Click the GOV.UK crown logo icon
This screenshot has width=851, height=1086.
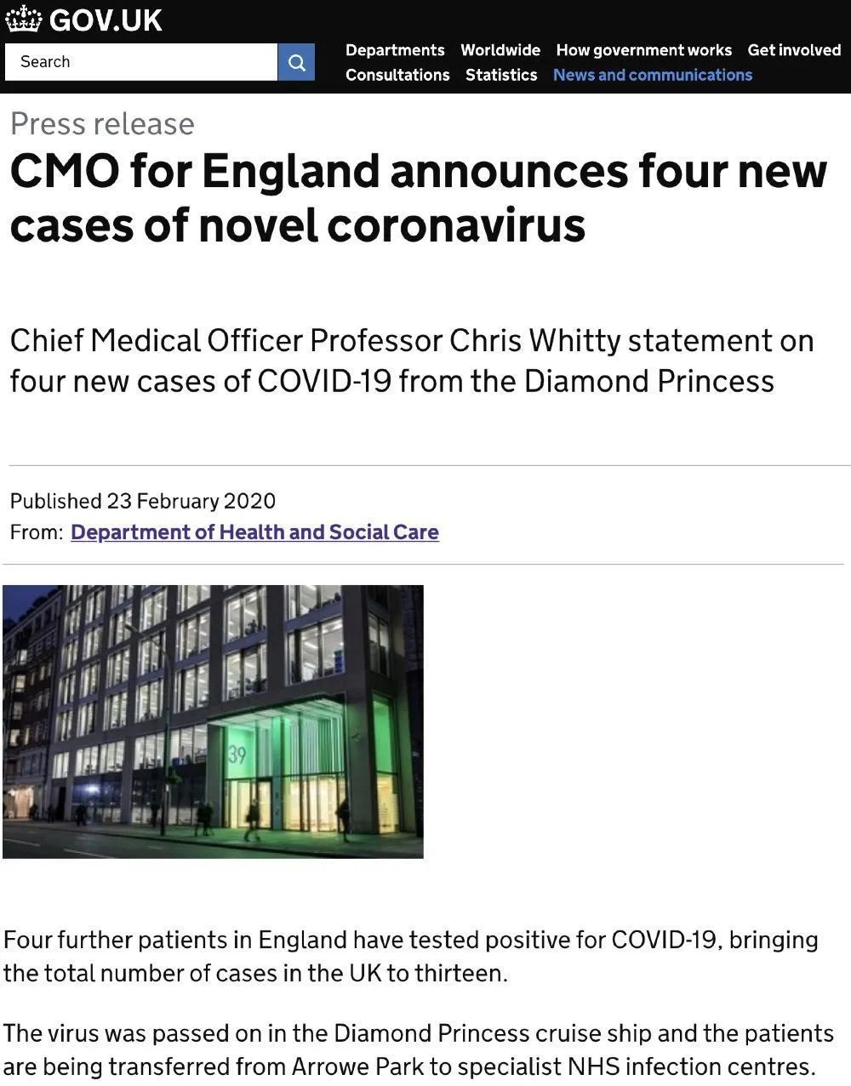tap(23, 19)
